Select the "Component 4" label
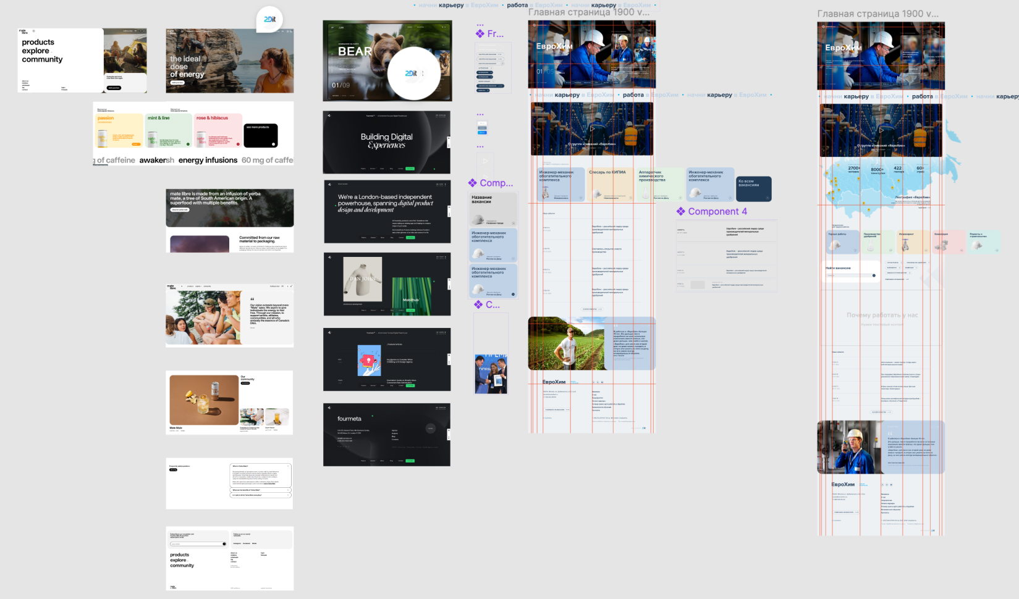The height and width of the screenshot is (599, 1019). [717, 211]
